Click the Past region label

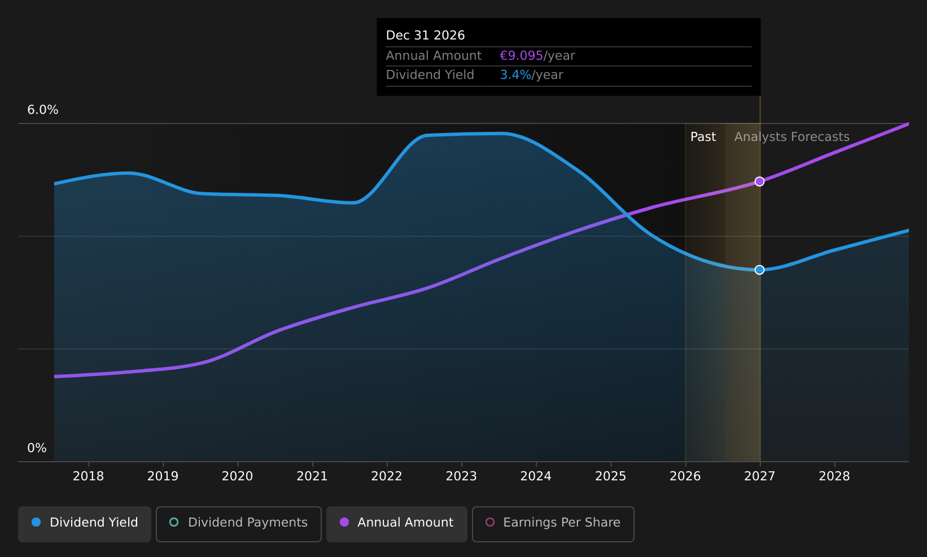(x=703, y=137)
